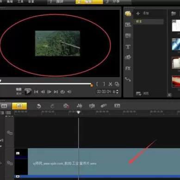
Task: Click the timecode stepper arrows
Action: pyautogui.click(x=117, y=92)
